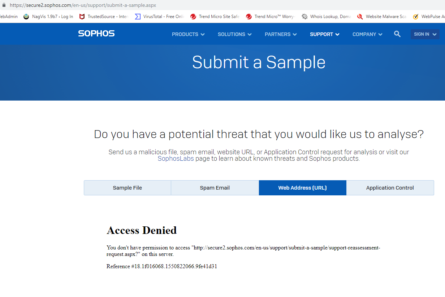445x297 pixels.
Task: Click the Sophos logo in header
Action: tap(96, 34)
